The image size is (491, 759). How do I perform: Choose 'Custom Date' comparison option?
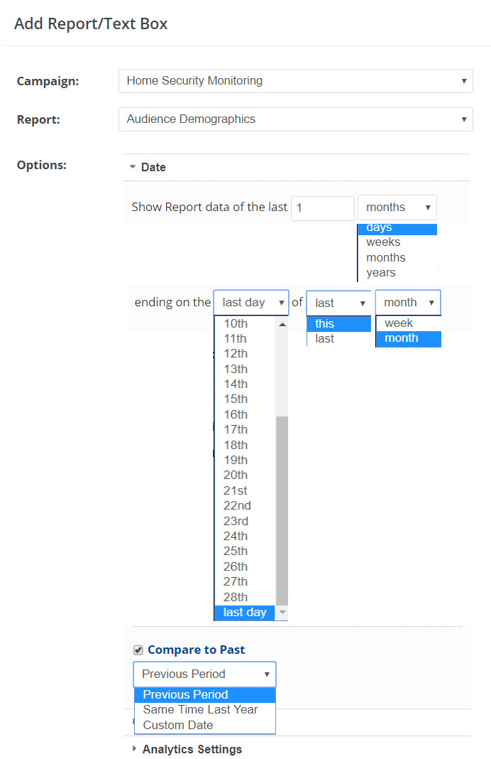point(178,726)
